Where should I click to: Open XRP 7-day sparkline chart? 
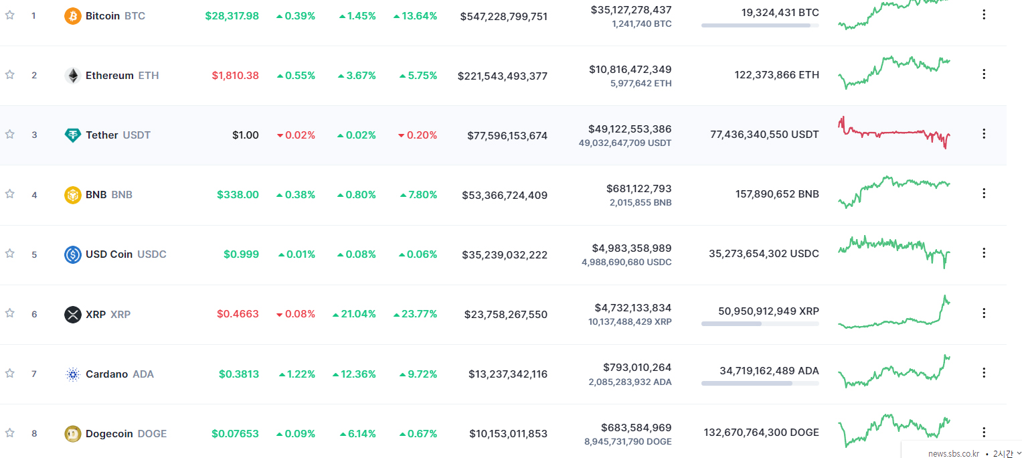(x=894, y=312)
